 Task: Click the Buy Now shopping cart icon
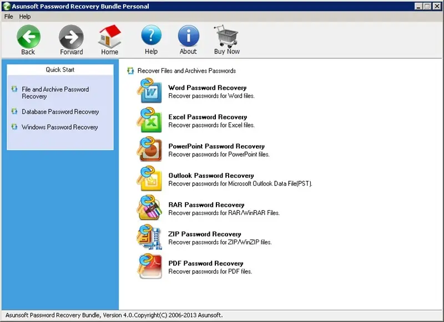pos(226,36)
